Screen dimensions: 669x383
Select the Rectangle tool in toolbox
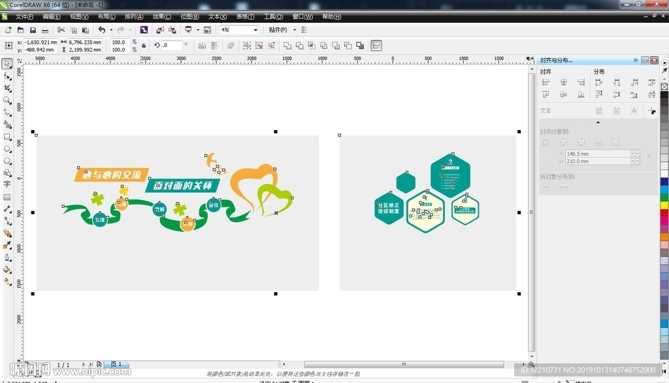coord(7,137)
